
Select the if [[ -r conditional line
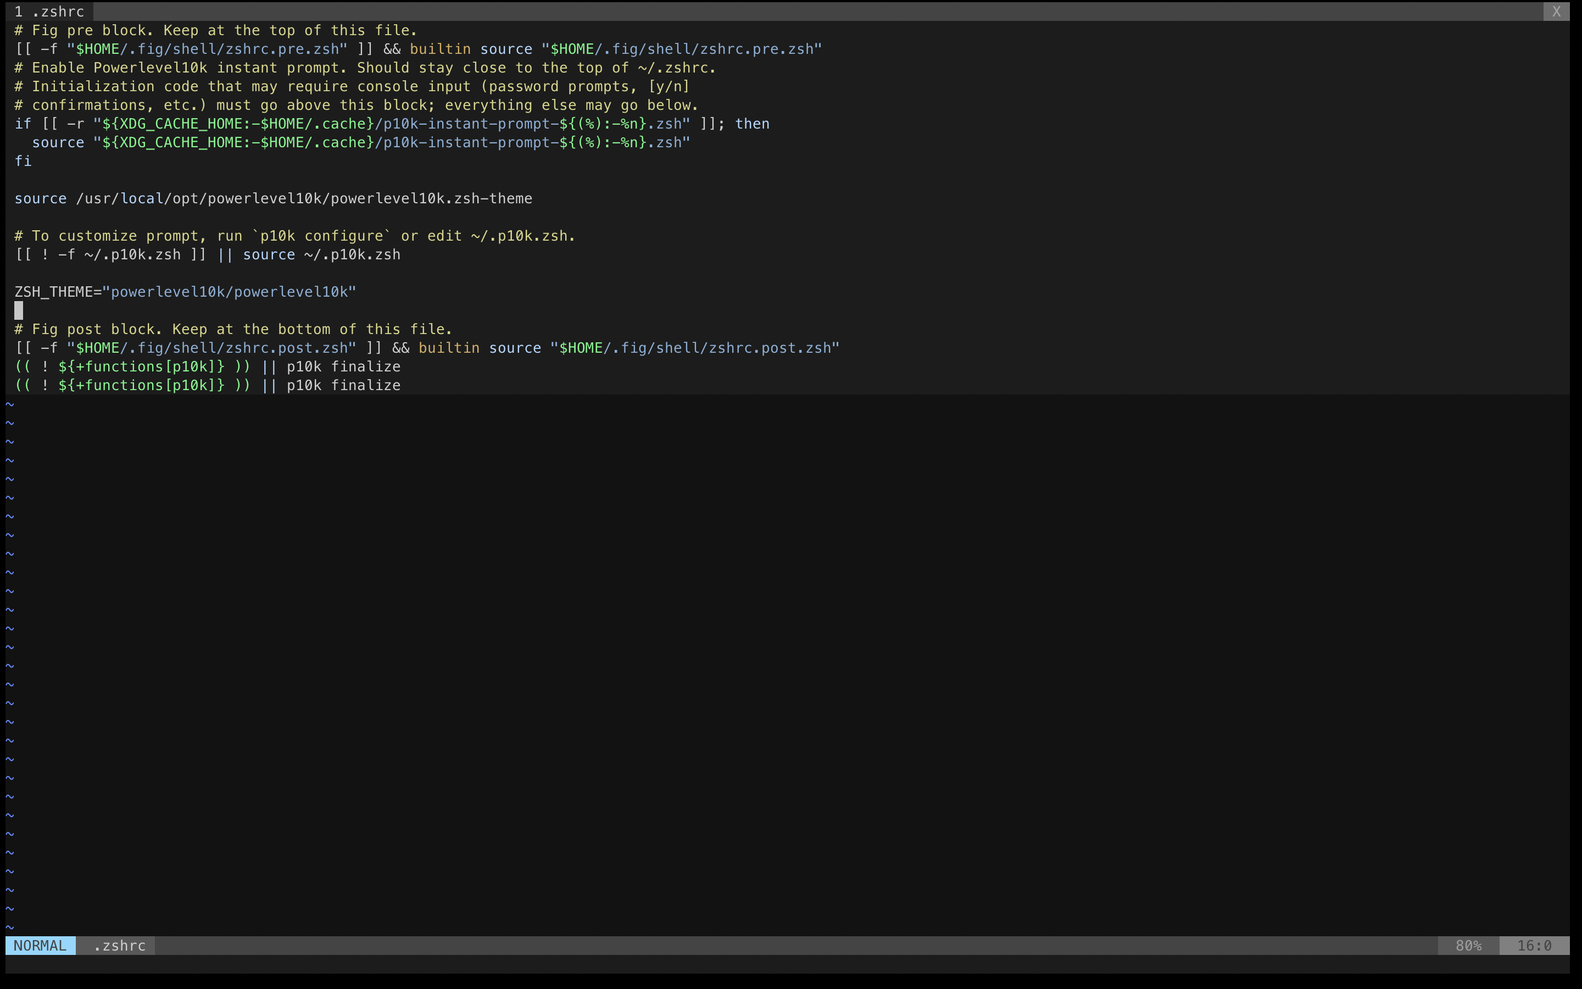click(392, 123)
